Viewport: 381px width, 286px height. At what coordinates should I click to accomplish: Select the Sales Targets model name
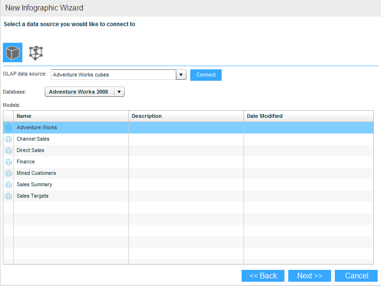32,196
